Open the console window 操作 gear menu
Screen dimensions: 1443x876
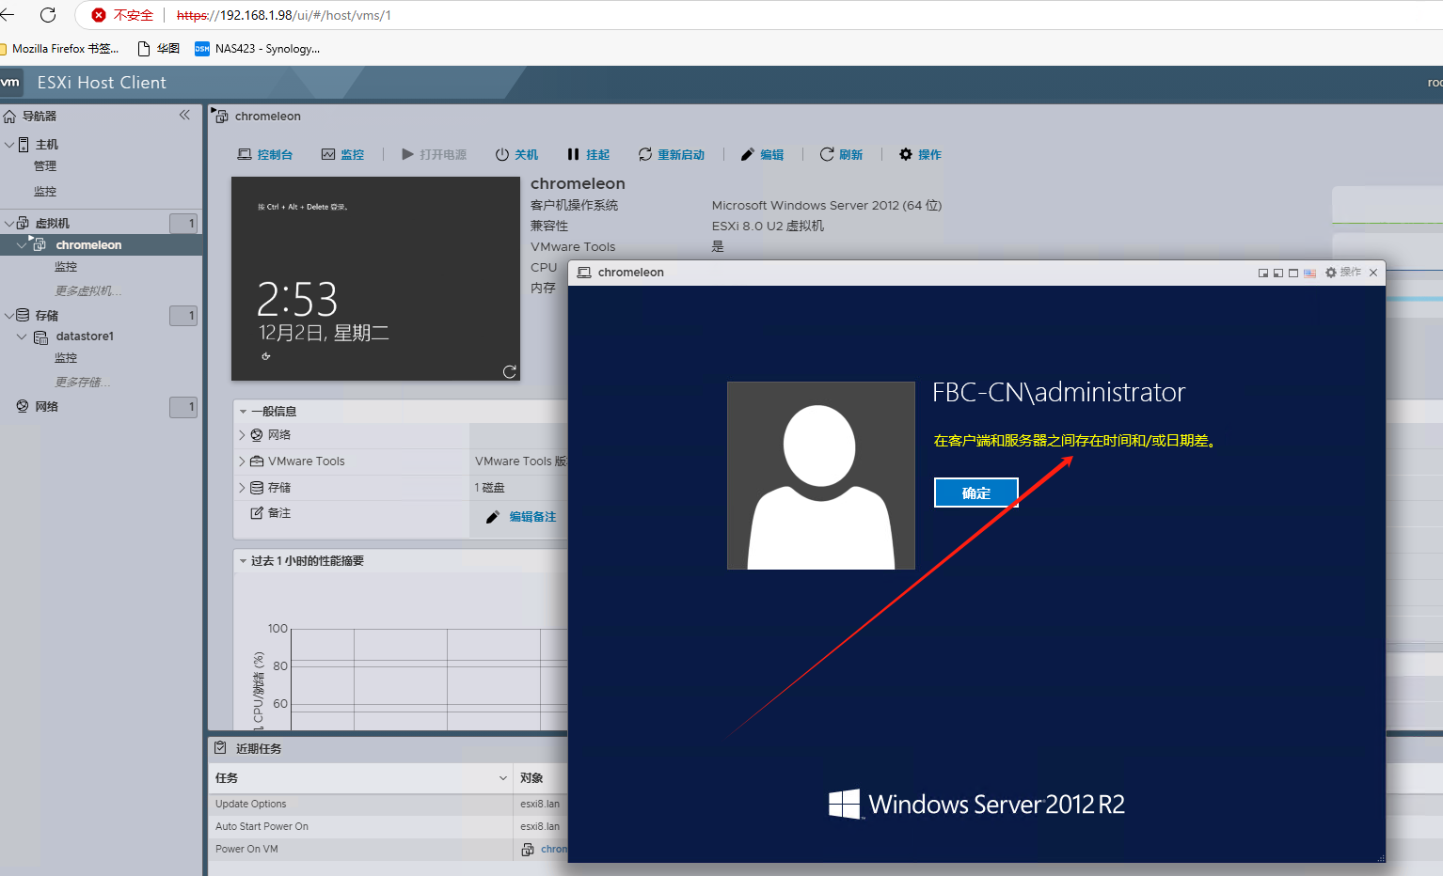(1343, 273)
